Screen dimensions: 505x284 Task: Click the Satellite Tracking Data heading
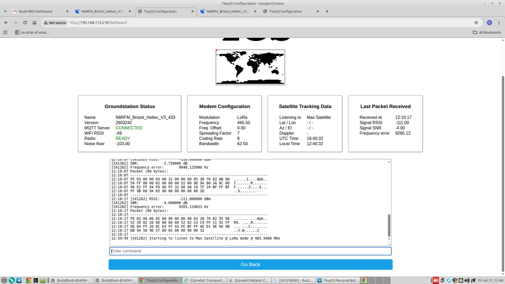click(305, 106)
